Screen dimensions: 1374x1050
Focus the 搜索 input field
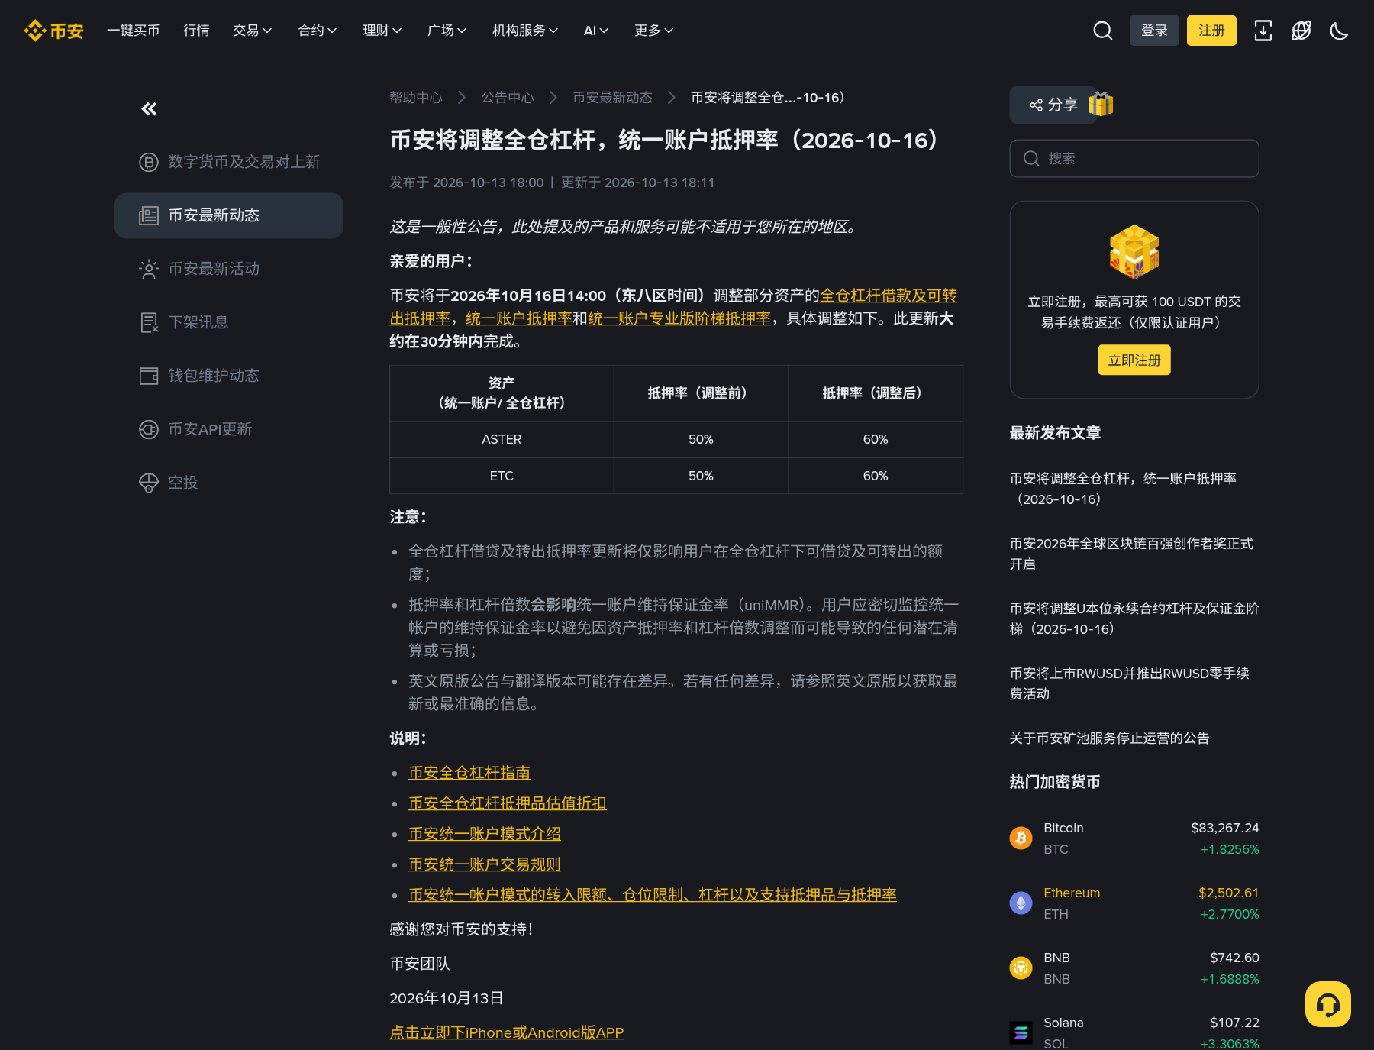point(1134,158)
